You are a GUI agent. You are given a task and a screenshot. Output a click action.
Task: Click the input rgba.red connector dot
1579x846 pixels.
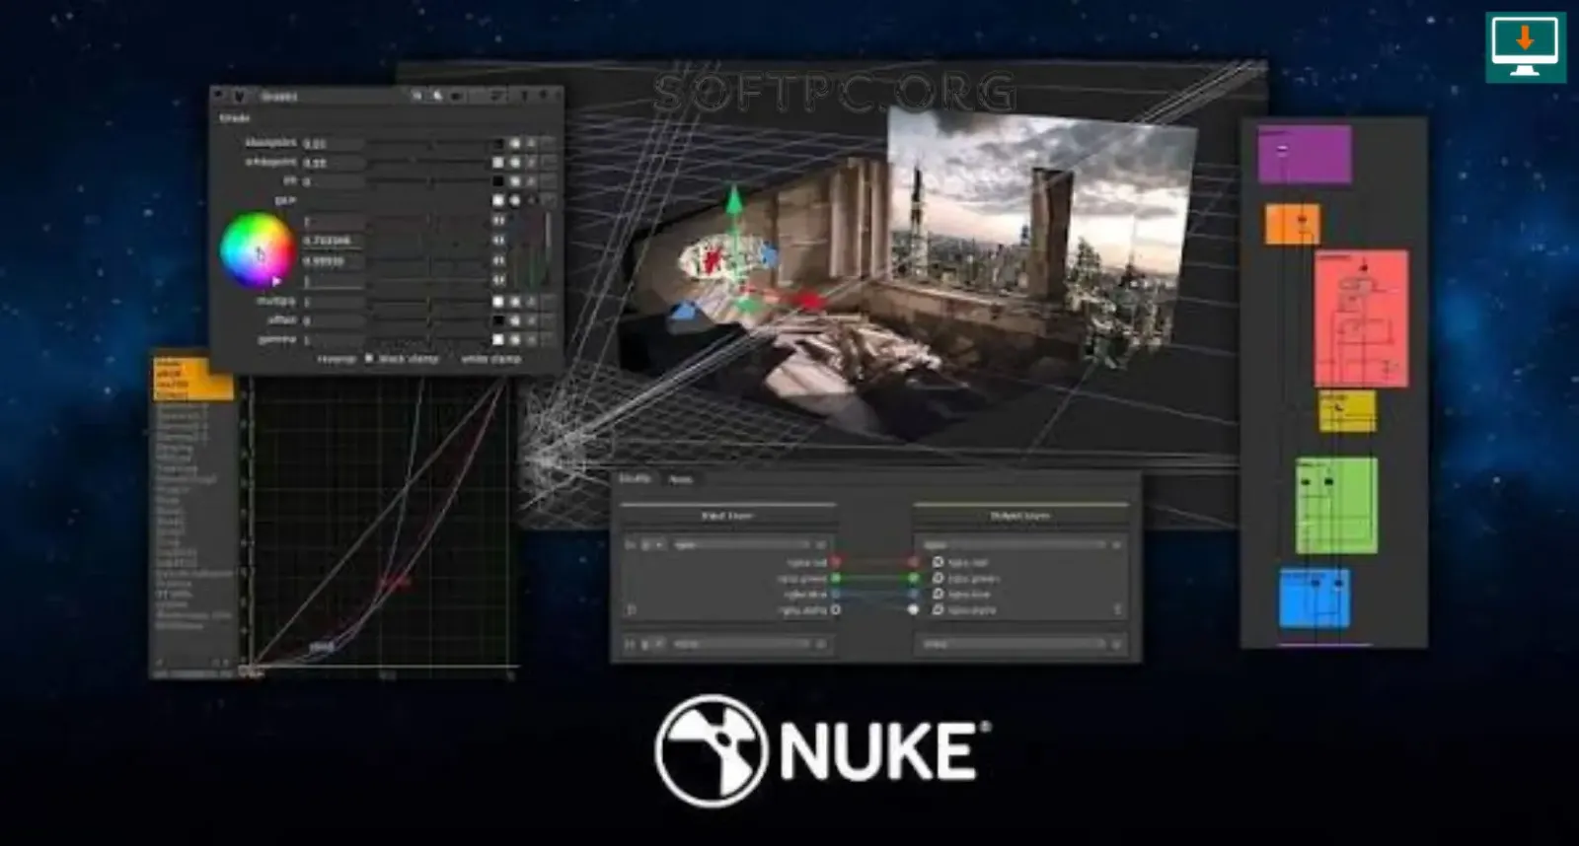tap(836, 562)
